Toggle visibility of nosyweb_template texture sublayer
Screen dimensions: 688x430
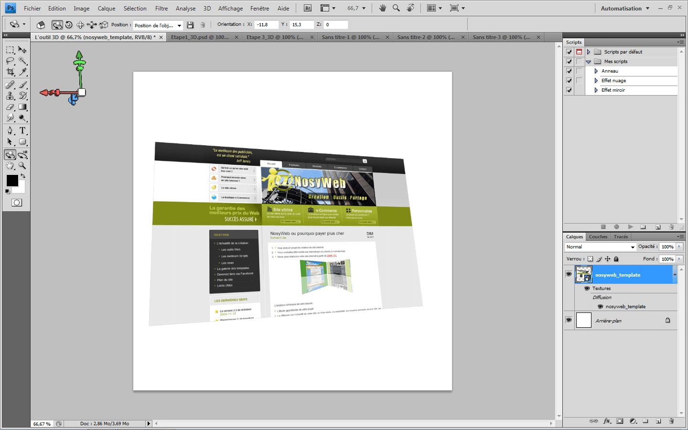(600, 306)
